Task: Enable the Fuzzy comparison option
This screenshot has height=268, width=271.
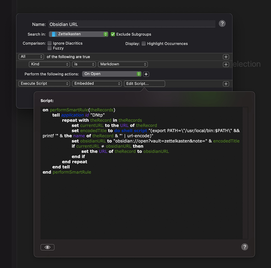Action: (50, 48)
